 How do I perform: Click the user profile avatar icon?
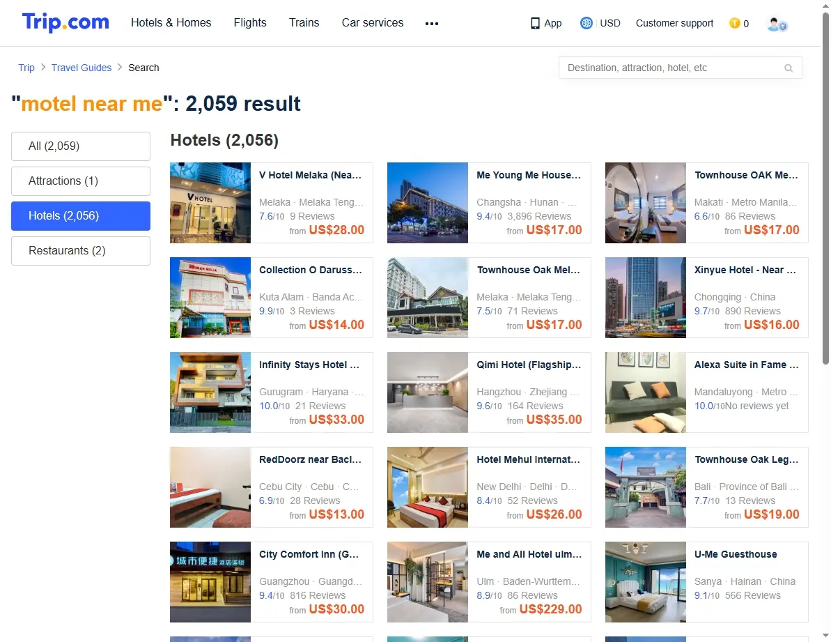(777, 24)
